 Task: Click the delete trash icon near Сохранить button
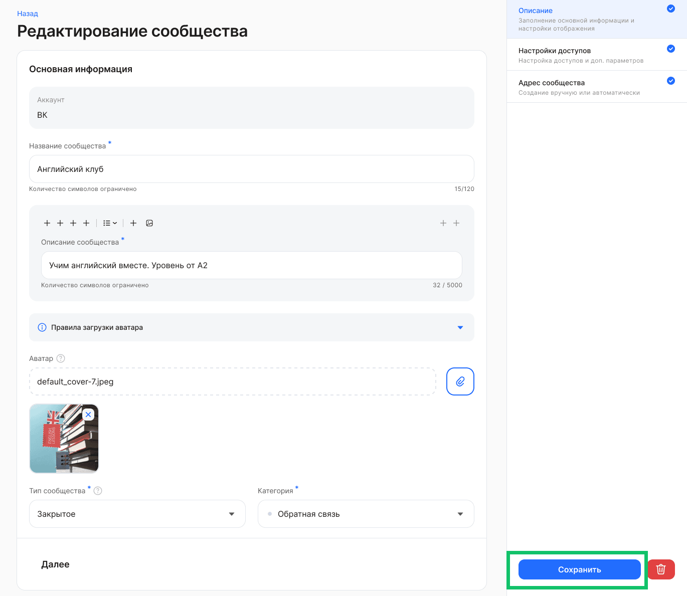(x=661, y=569)
